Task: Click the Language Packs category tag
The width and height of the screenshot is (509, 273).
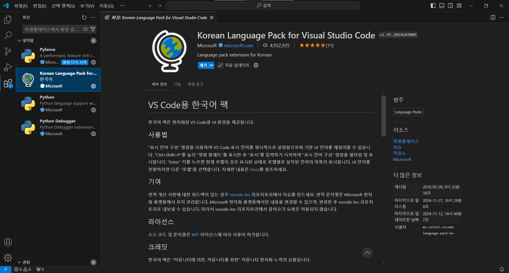Action: (x=408, y=112)
